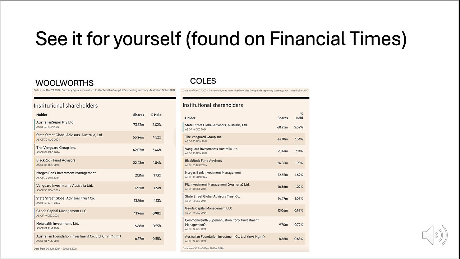Select Netwealth Investments Ltd. holder row
460x259 pixels.
(x=99, y=226)
